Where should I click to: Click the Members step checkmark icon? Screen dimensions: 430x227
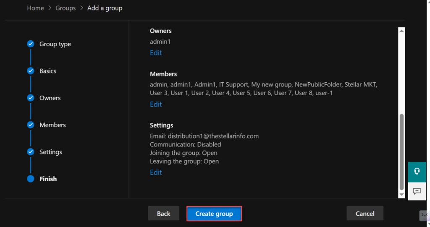[x=31, y=125]
